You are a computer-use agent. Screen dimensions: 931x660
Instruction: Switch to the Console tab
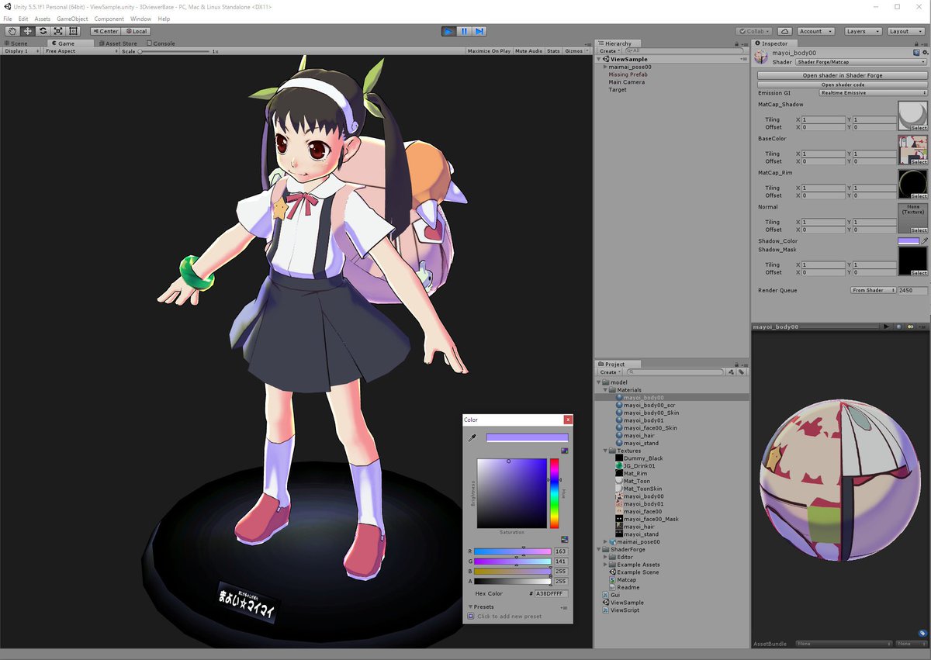161,43
